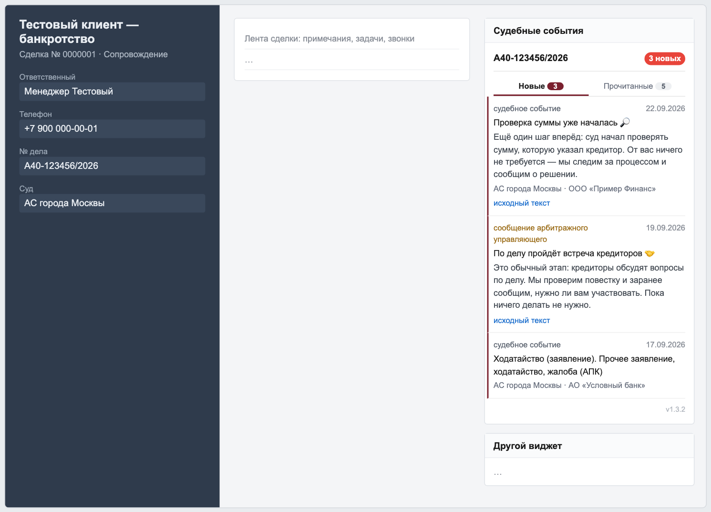
Task: Click the count badge '5' on Прочитанные
Action: pos(663,86)
